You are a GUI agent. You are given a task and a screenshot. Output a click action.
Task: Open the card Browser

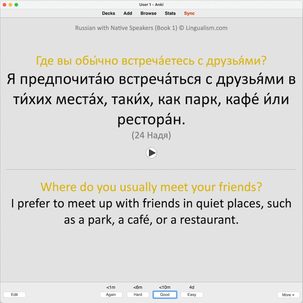[148, 13]
